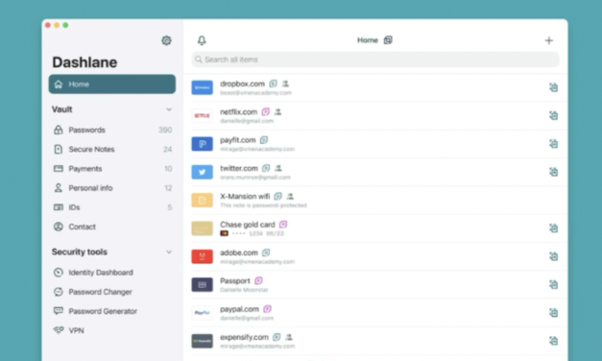Open the Password Generator tool
The width and height of the screenshot is (602, 361).
pos(112,311)
